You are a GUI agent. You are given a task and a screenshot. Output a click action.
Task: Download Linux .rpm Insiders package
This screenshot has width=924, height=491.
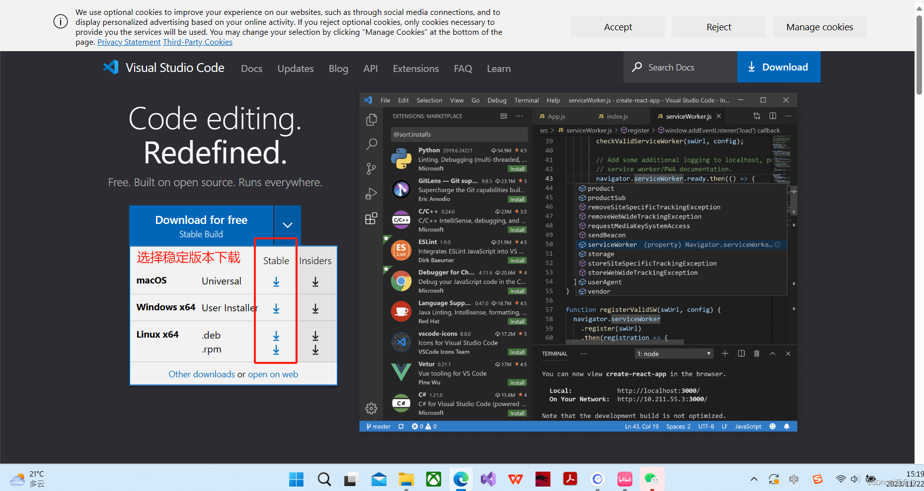point(315,350)
